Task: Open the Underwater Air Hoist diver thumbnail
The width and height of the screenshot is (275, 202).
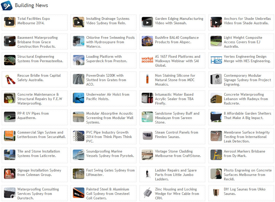Action: tap(79, 98)
